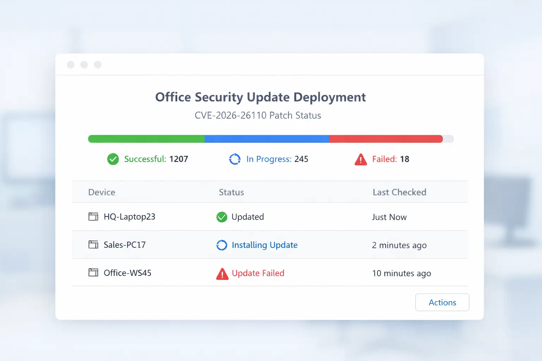The image size is (542, 361).
Task: Click the spinning icon next to Installing Update
Action: click(222, 245)
